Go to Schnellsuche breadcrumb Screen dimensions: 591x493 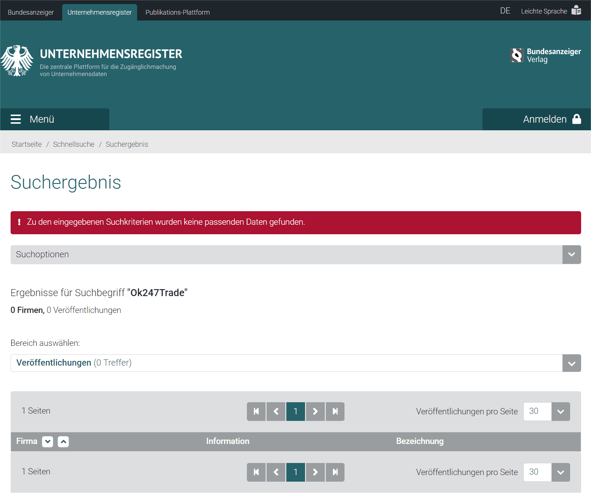[x=74, y=144]
